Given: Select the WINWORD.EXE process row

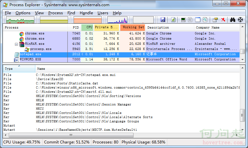Looking at the screenshot, I should point(121,59).
